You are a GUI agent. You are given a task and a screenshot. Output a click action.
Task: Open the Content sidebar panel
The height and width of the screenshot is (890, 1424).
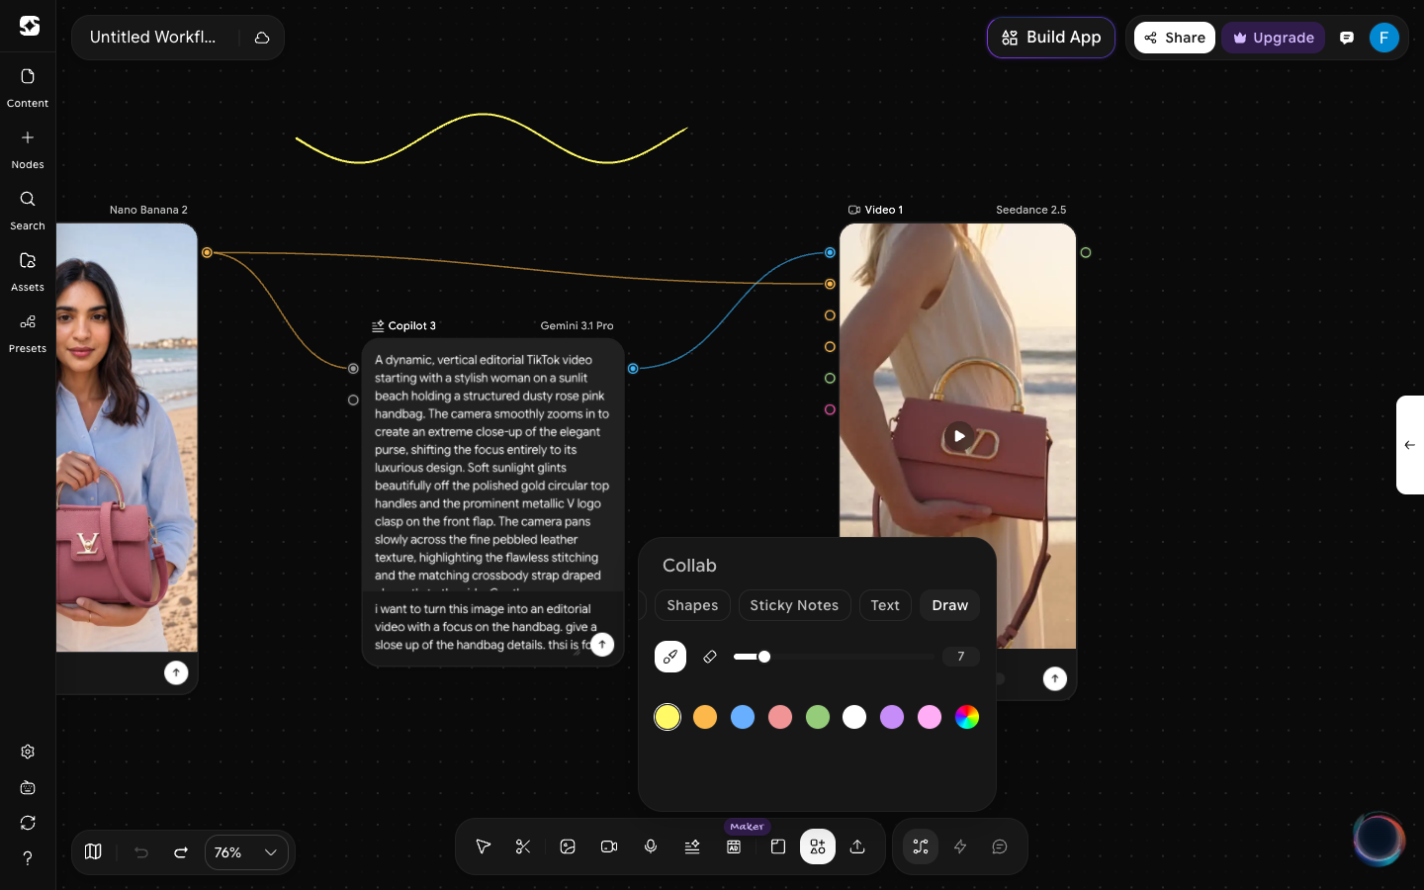click(28, 88)
